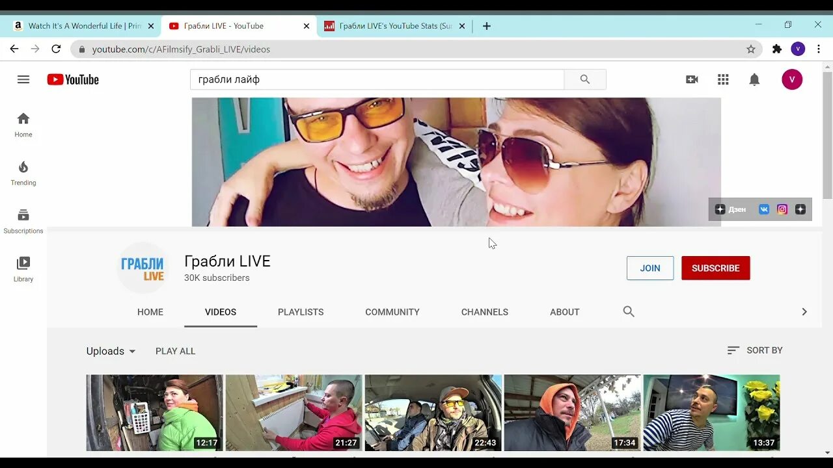The height and width of the screenshot is (468, 833).
Task: Open the Chrome three-dot menu
Action: [818, 49]
